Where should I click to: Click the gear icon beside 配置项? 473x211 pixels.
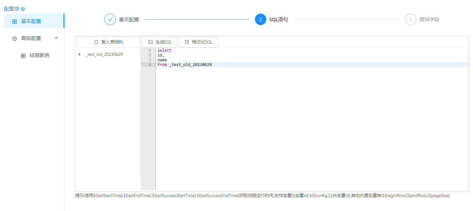pyautogui.click(x=23, y=9)
